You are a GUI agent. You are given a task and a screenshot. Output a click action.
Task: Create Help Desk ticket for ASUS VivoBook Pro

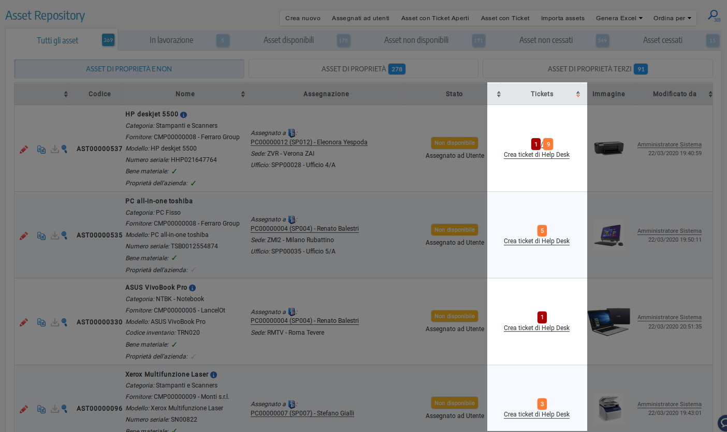tap(536, 328)
